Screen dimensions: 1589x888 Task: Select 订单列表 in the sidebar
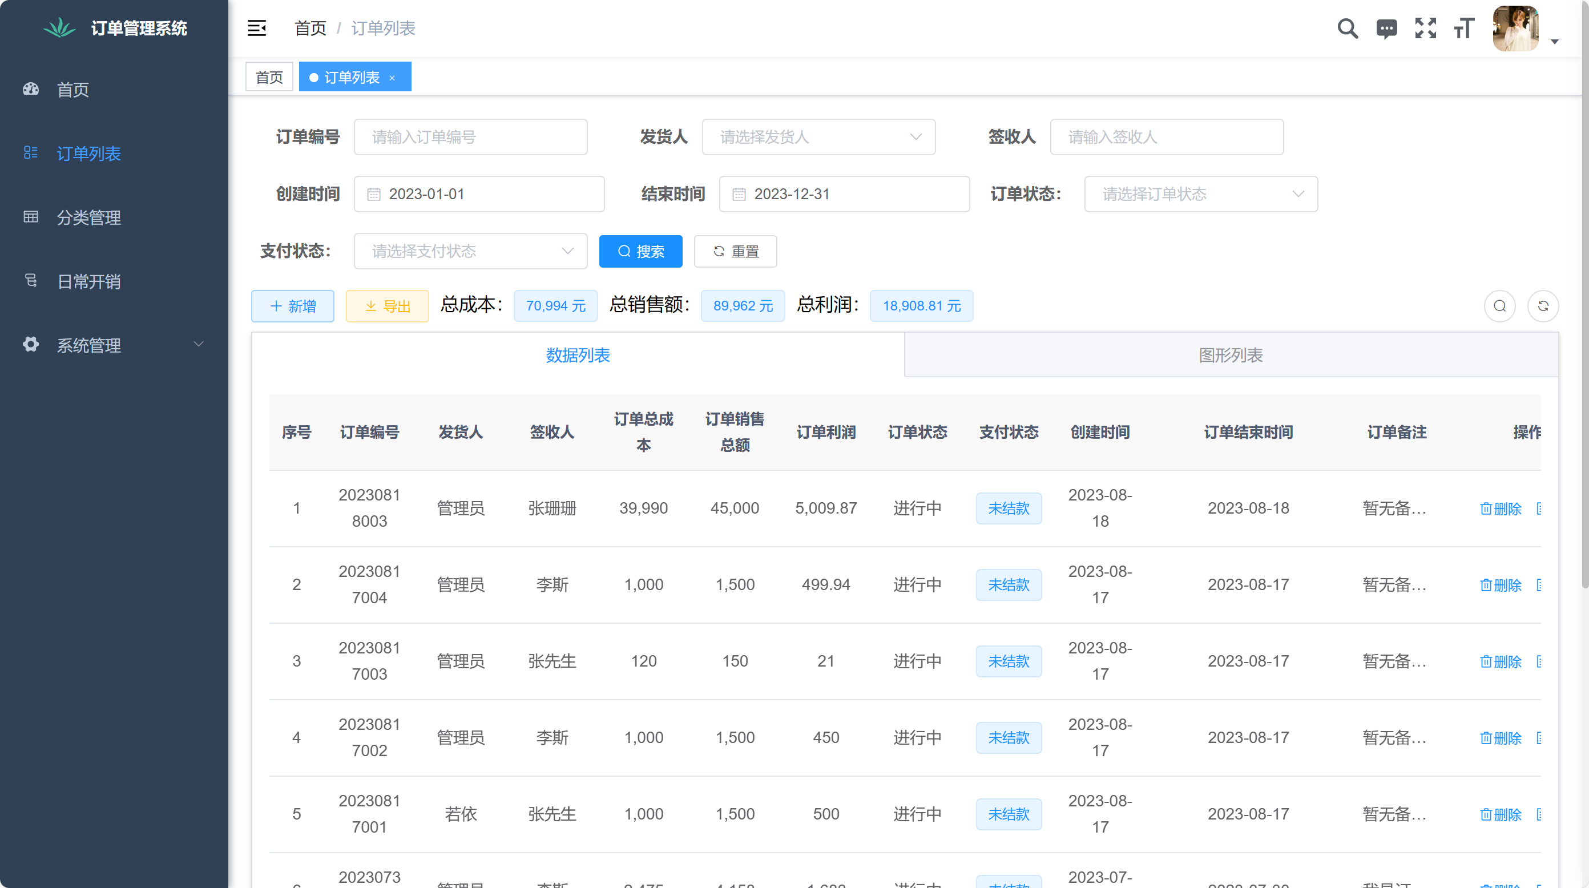[x=114, y=154]
